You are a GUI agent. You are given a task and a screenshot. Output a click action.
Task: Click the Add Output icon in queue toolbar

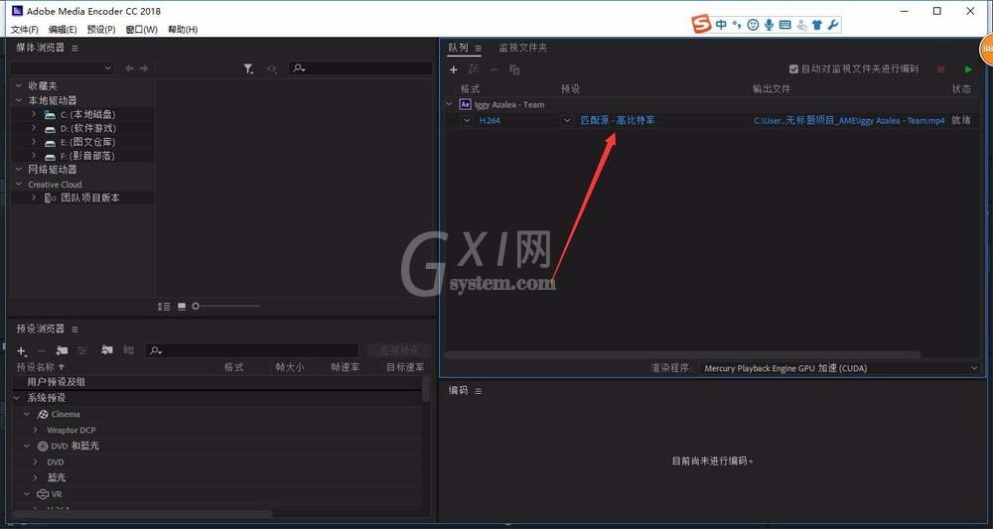(x=474, y=69)
